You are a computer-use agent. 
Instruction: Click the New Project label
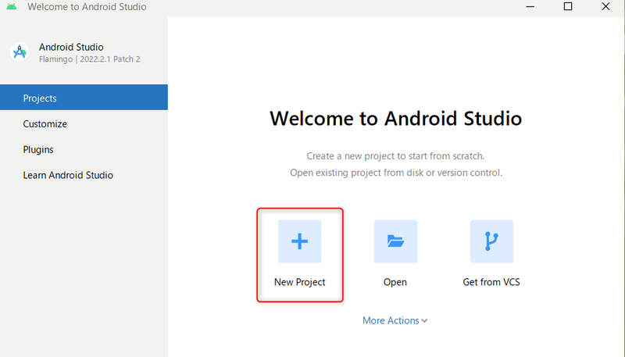click(x=300, y=282)
